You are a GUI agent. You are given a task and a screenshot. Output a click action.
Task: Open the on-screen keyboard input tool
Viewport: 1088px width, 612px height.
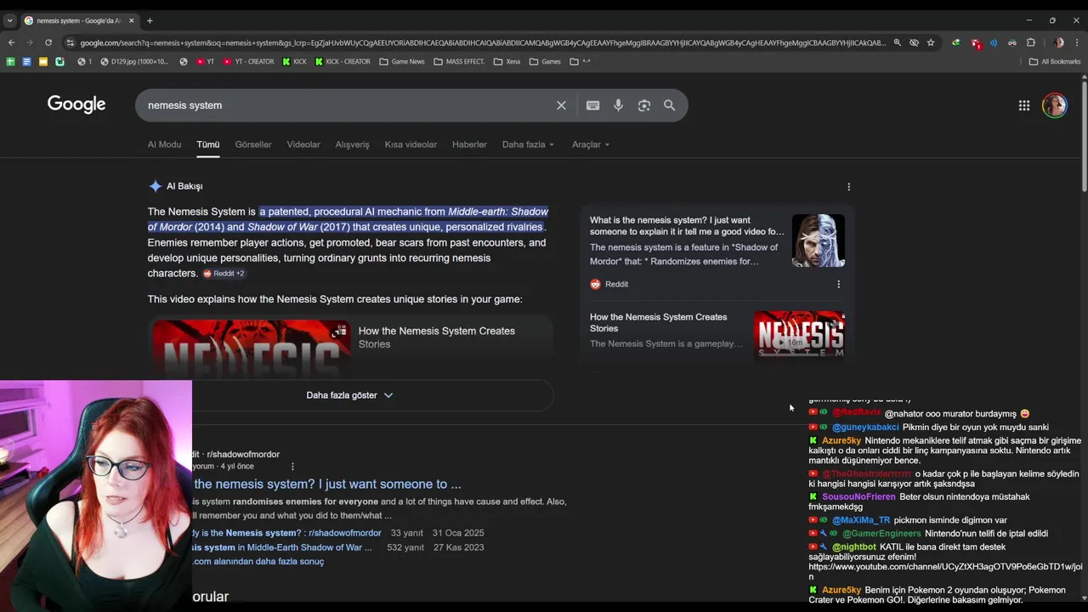(x=592, y=105)
